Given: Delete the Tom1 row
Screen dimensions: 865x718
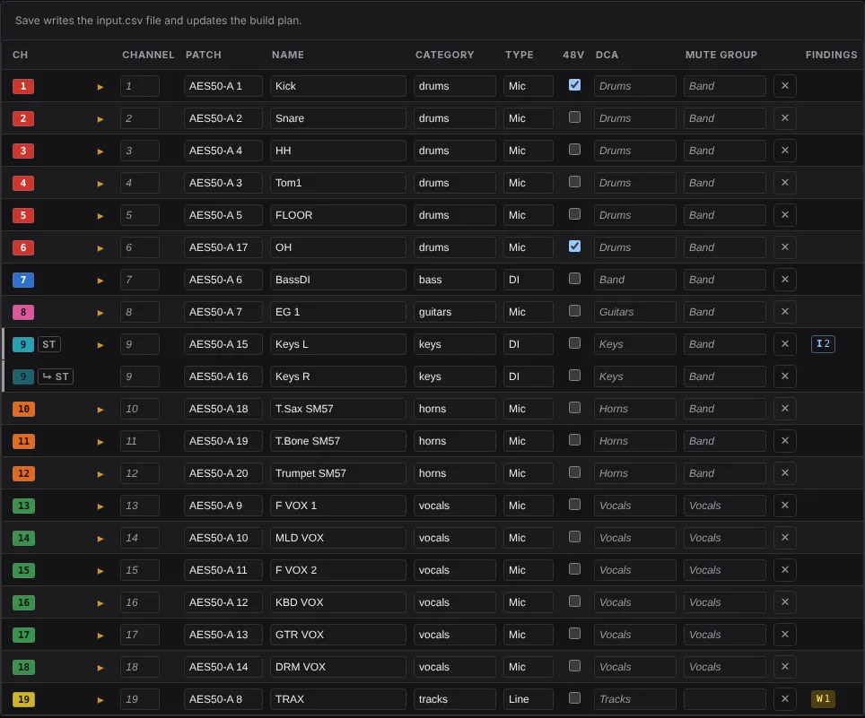Looking at the screenshot, I should [784, 182].
